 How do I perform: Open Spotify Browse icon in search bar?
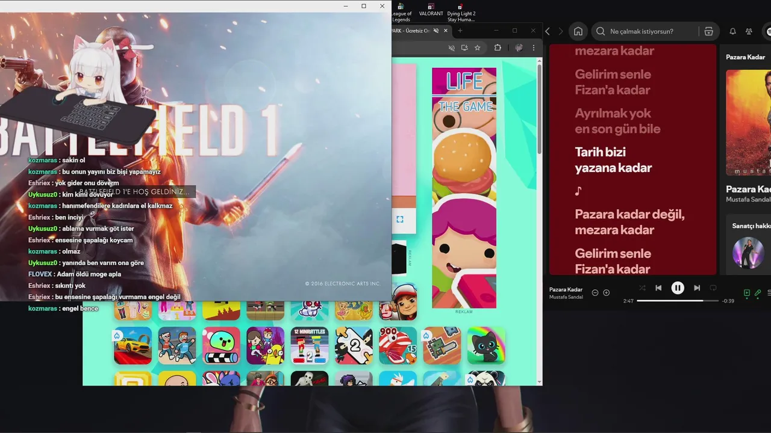click(708, 31)
